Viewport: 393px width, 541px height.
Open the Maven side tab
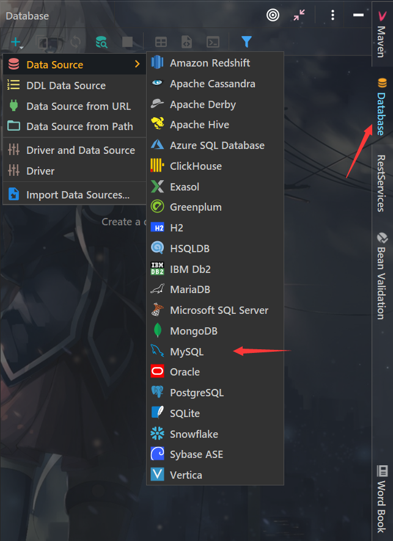click(381, 35)
